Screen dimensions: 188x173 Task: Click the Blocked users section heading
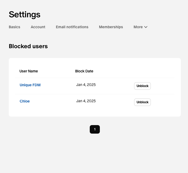(x=28, y=46)
